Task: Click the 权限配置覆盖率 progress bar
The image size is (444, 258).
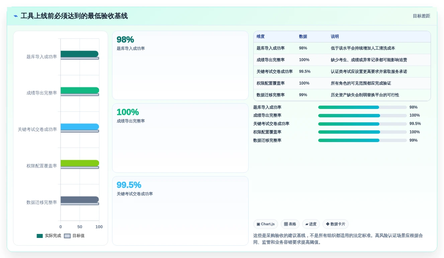Action: (362, 132)
